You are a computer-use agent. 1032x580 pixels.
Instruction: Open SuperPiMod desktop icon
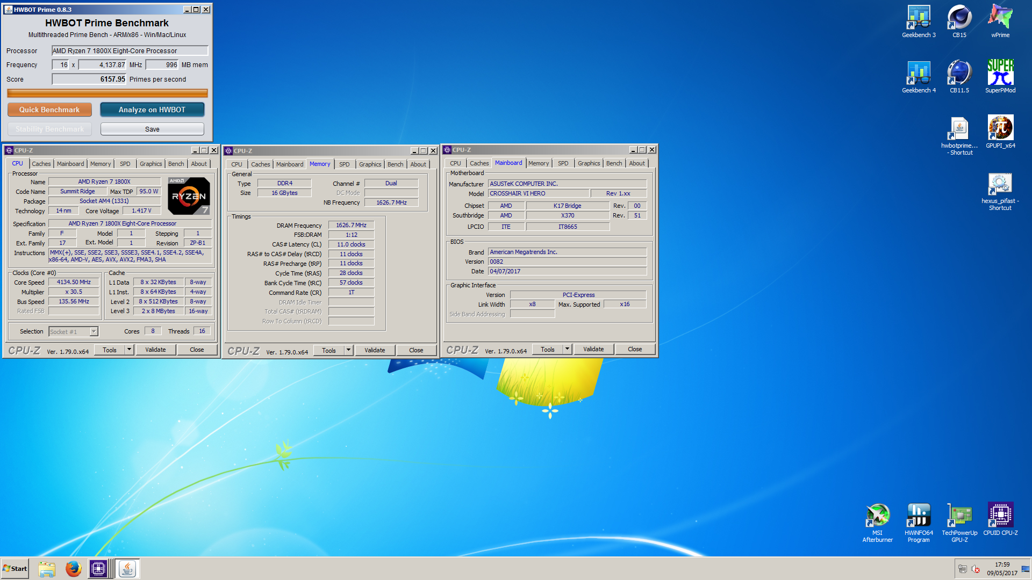click(1000, 77)
